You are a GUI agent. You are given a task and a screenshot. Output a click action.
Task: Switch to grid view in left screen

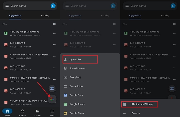[x=54, y=24]
